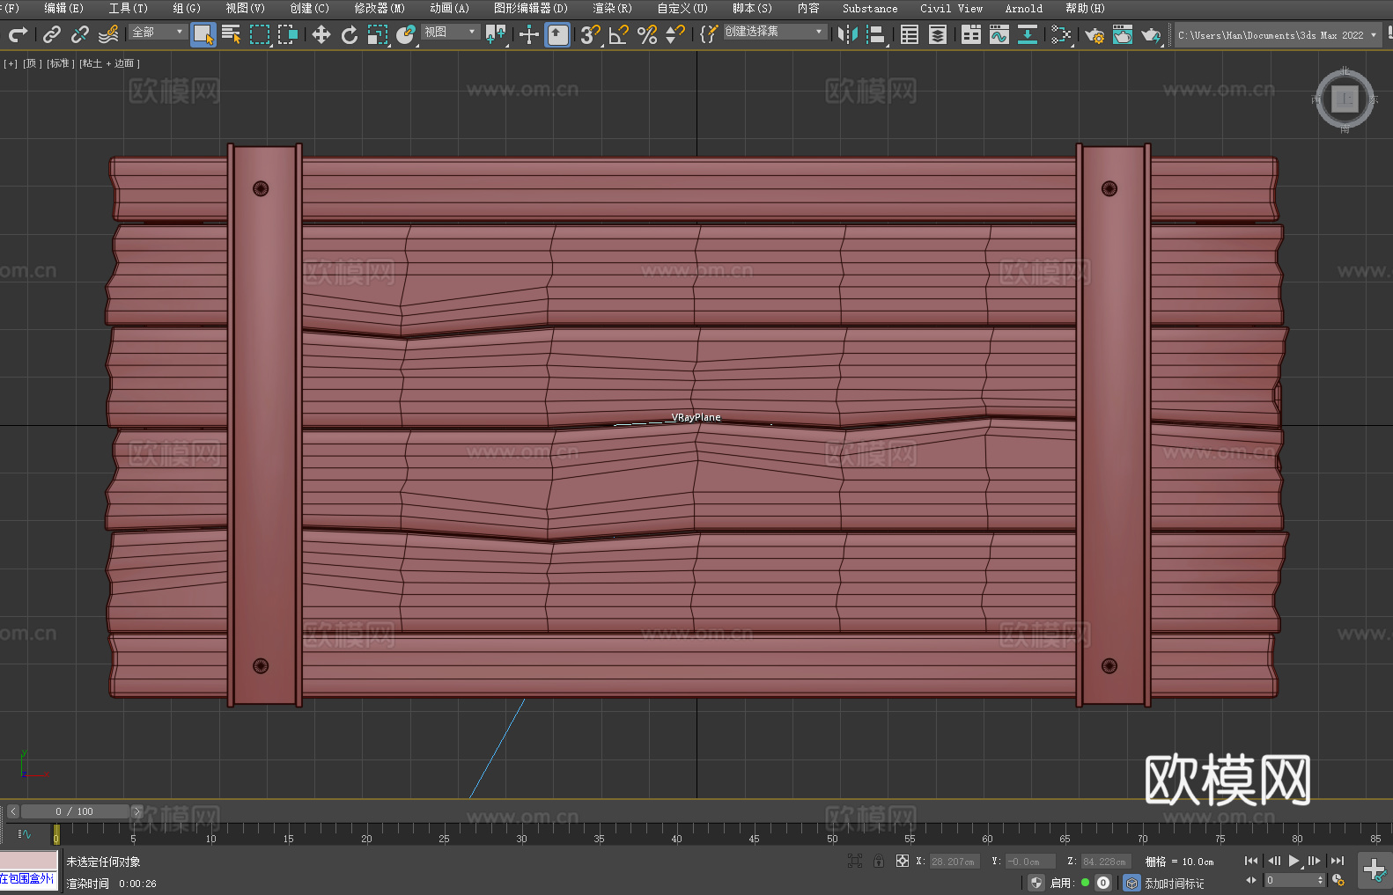Click the Select and Place tool
This screenshot has height=895, width=1393.
406,34
